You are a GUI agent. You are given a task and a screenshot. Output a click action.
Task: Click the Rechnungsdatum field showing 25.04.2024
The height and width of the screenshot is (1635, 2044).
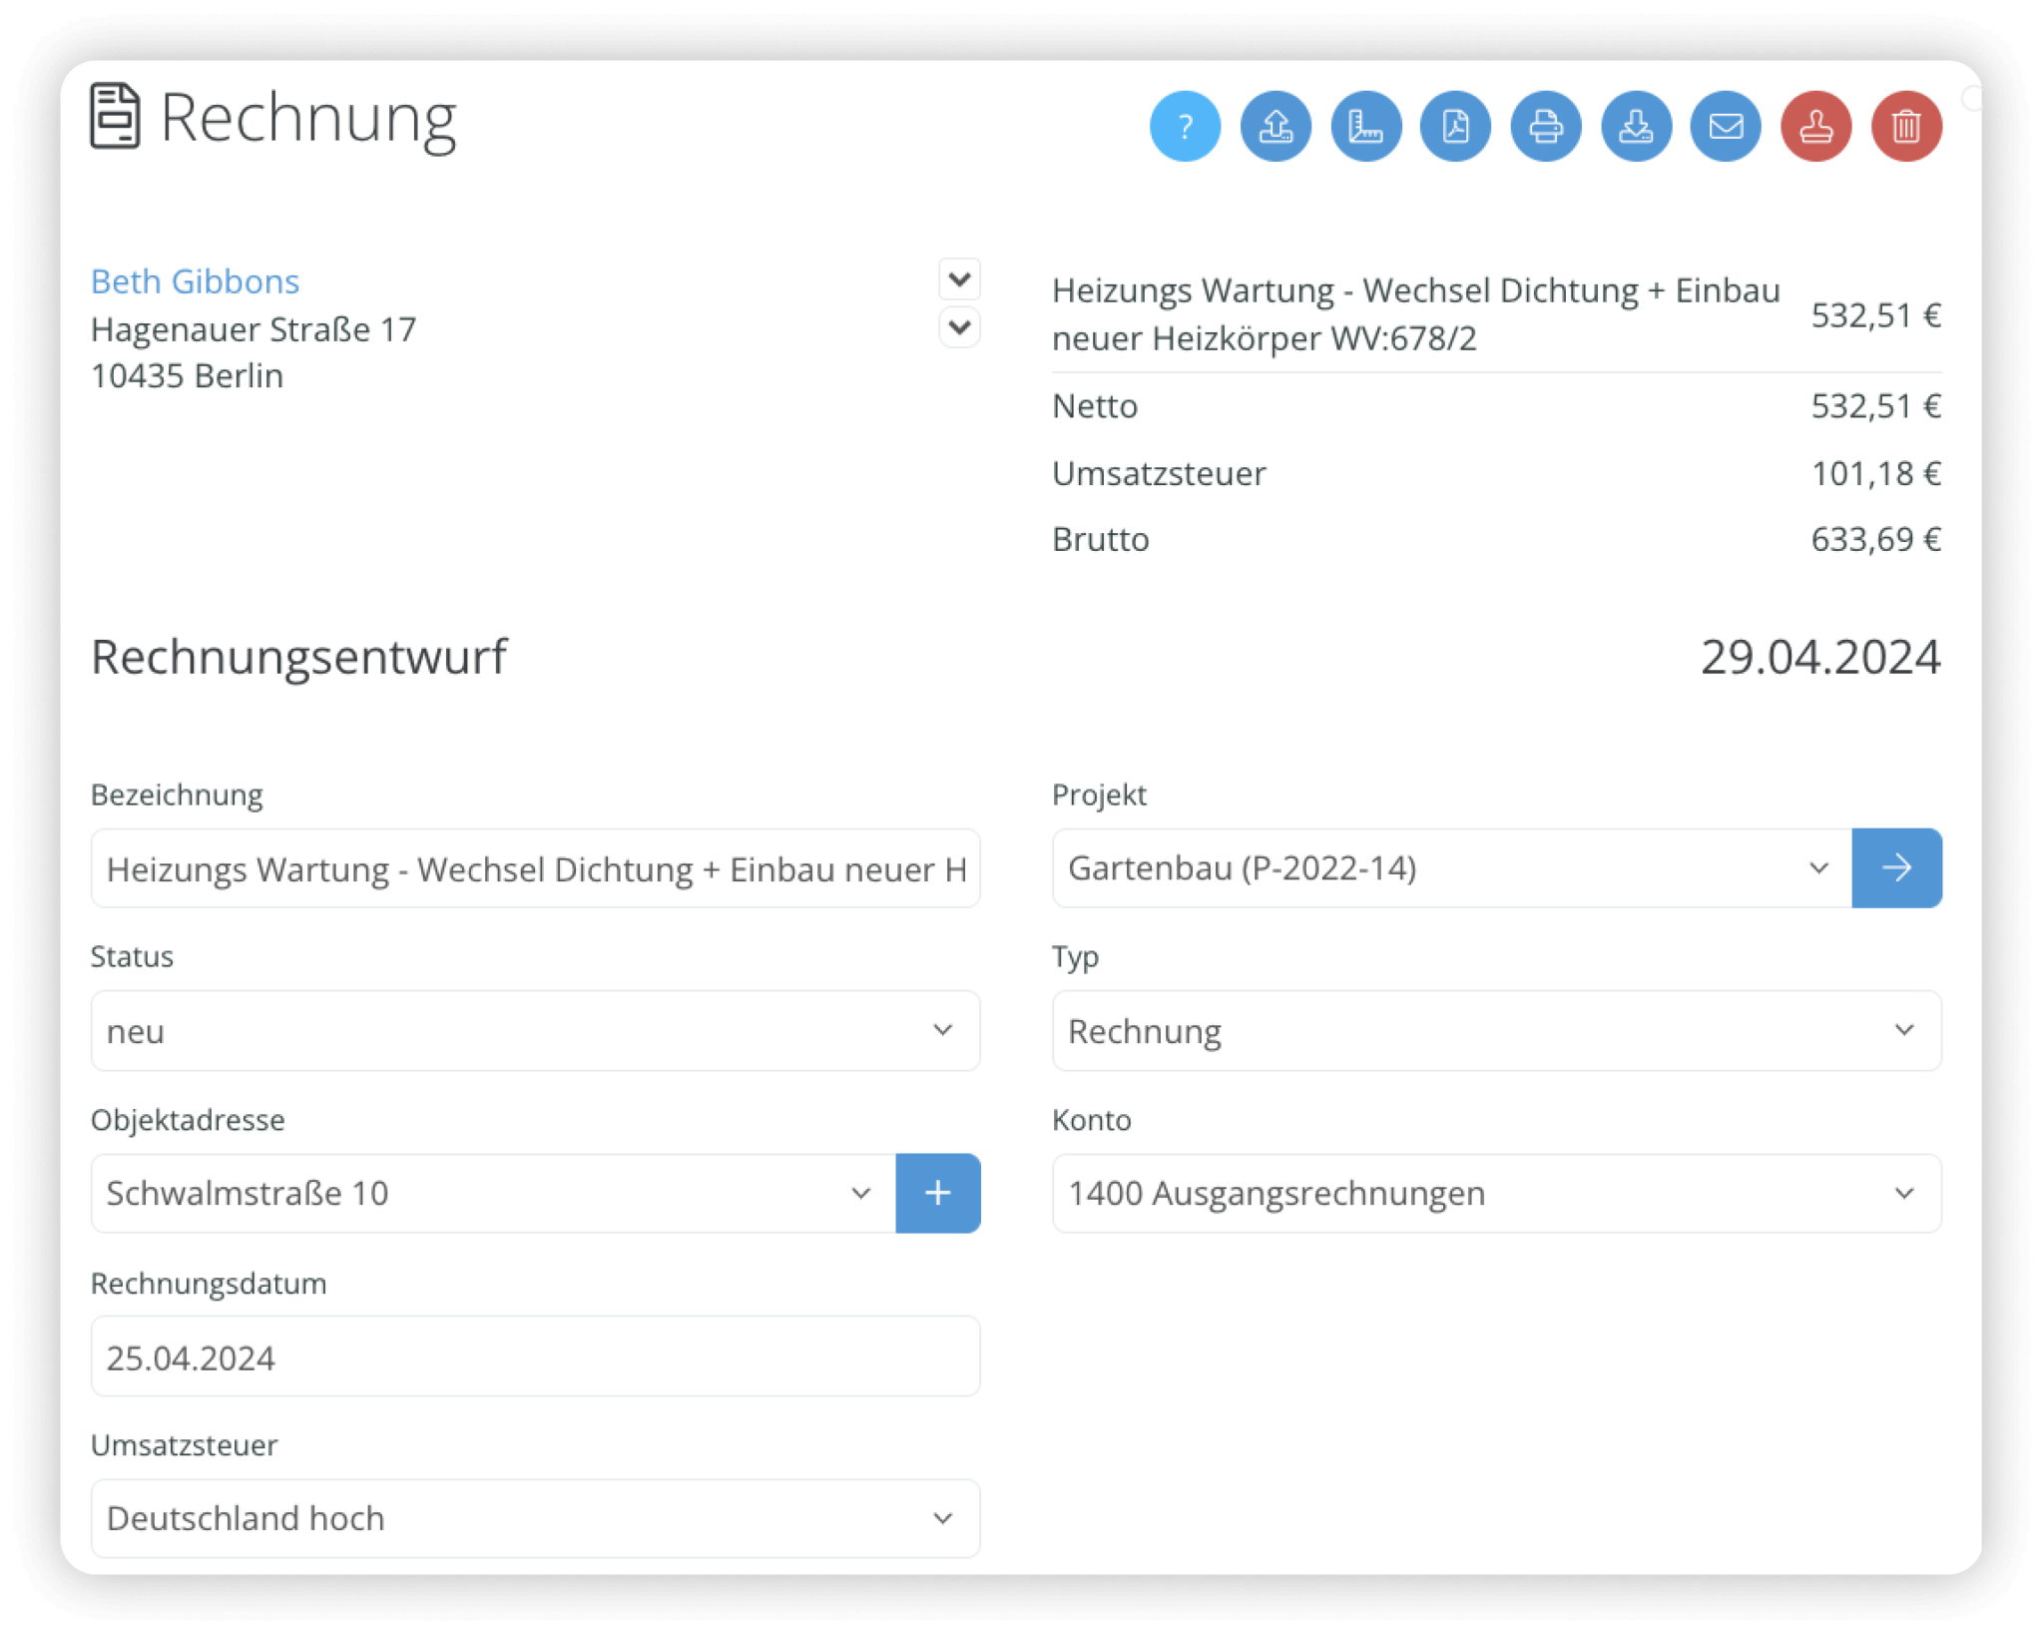(x=535, y=1357)
